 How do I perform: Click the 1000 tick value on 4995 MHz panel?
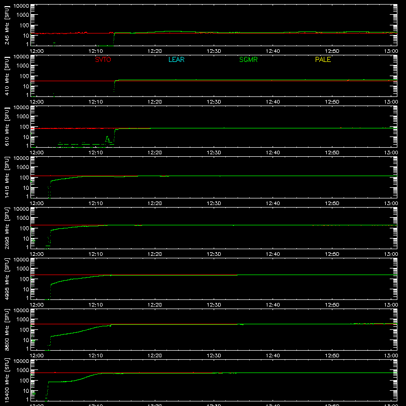click(x=23, y=269)
